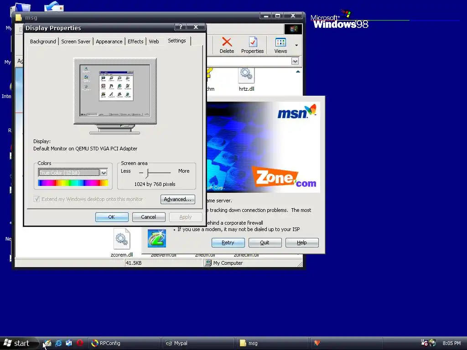Click the Zone.com logo
The image size is (467, 350).
pyautogui.click(x=284, y=177)
